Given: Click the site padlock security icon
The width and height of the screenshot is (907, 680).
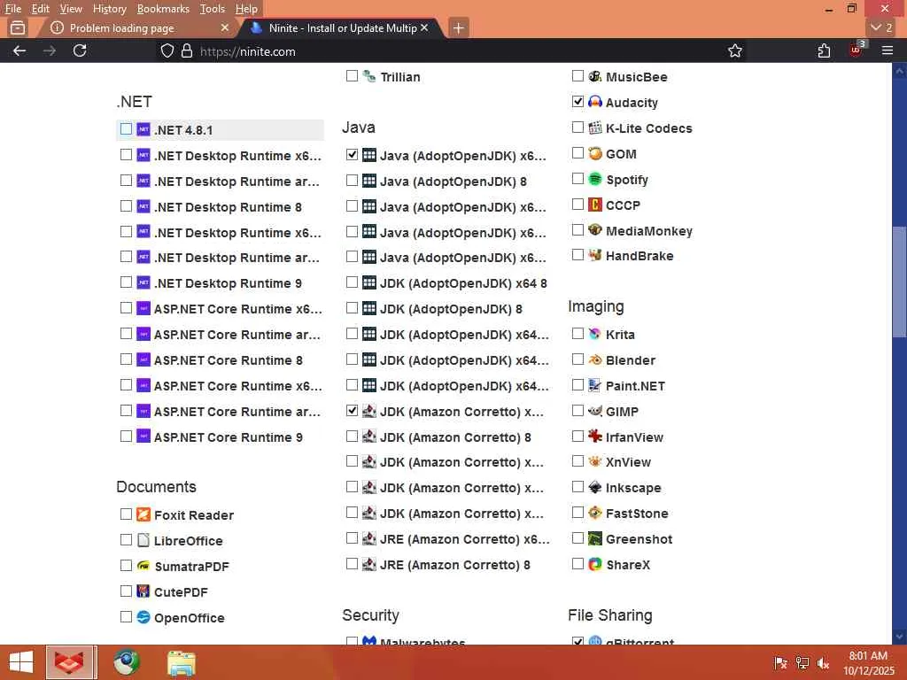Looking at the screenshot, I should (187, 50).
